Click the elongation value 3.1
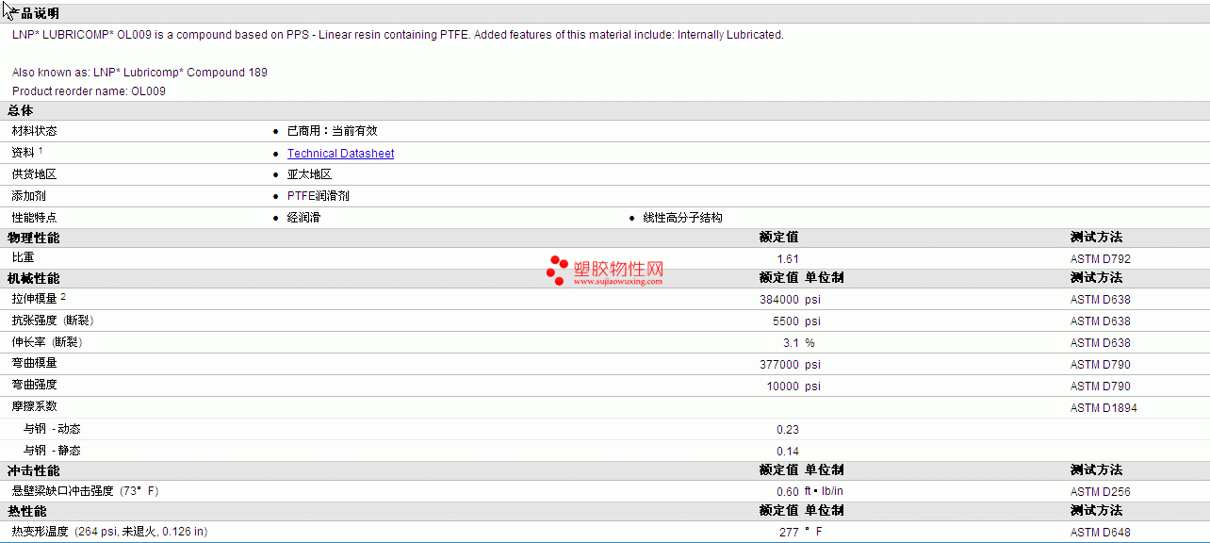This screenshot has width=1210, height=543. (x=792, y=343)
